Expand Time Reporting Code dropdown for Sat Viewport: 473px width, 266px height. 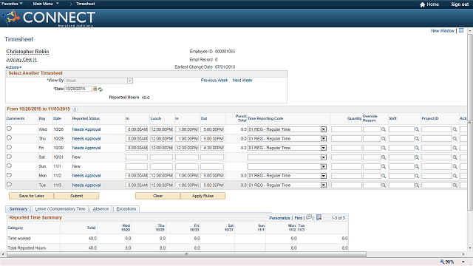point(324,157)
